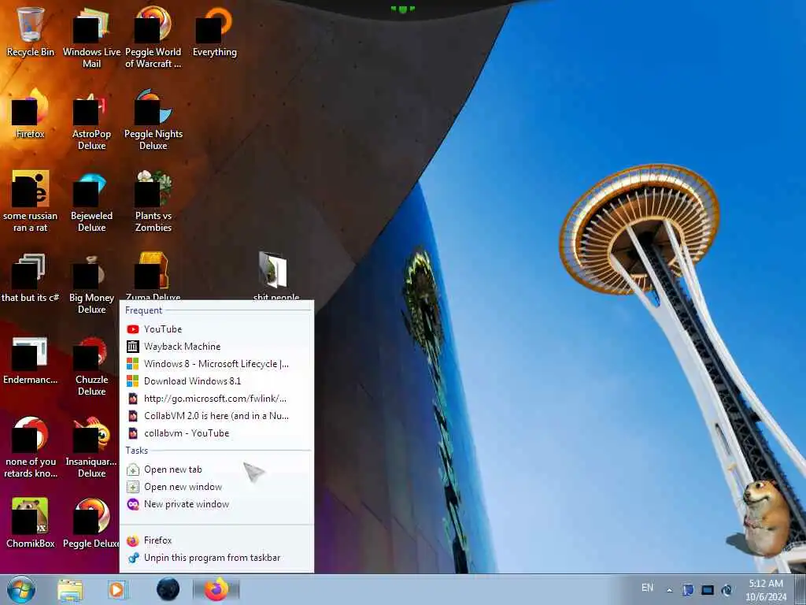Show hidden tray icons arrow

(x=669, y=590)
